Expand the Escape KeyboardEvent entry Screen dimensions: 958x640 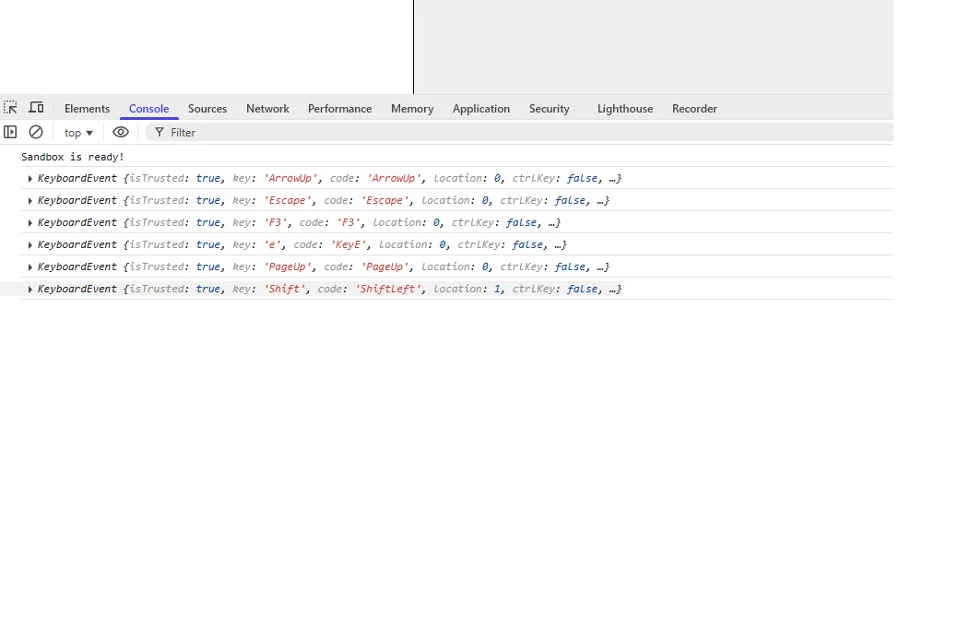30,200
